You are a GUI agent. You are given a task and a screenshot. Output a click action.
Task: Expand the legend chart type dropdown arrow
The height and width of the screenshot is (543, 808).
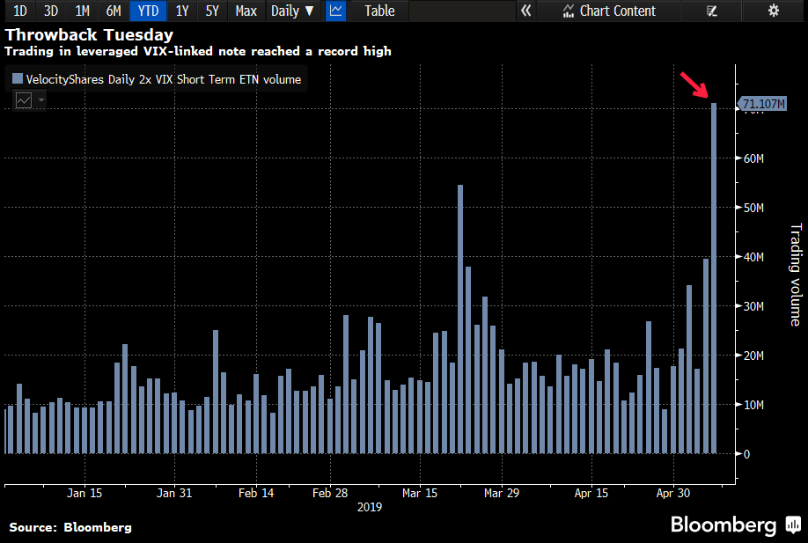point(40,100)
